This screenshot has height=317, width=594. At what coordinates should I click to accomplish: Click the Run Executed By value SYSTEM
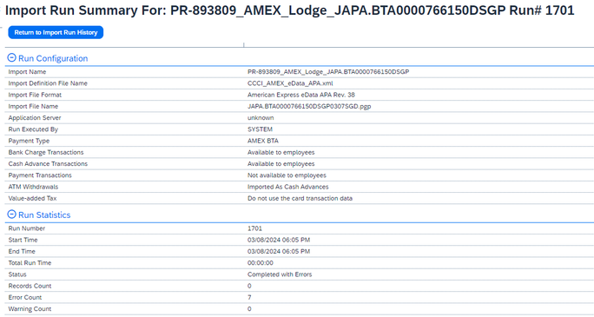coord(260,129)
